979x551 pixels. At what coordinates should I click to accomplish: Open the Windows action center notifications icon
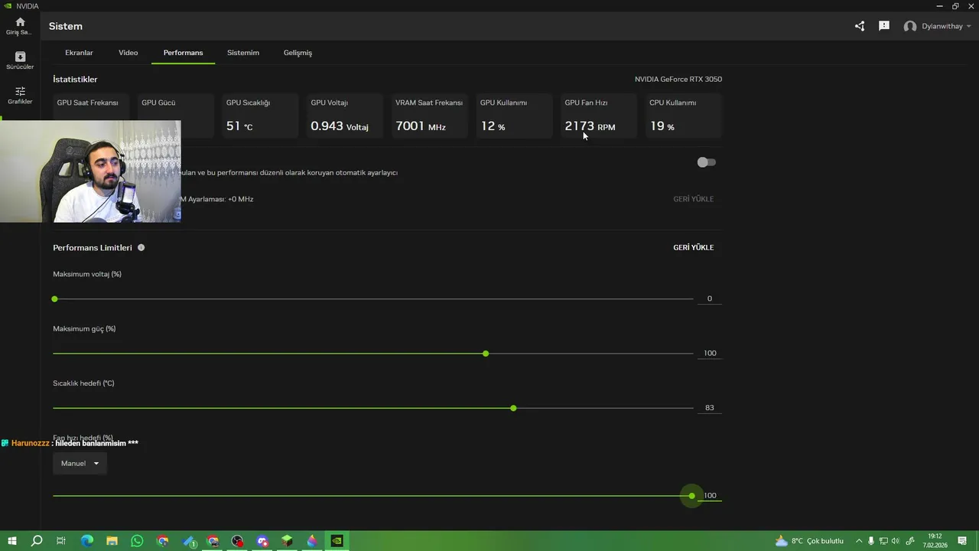click(962, 541)
